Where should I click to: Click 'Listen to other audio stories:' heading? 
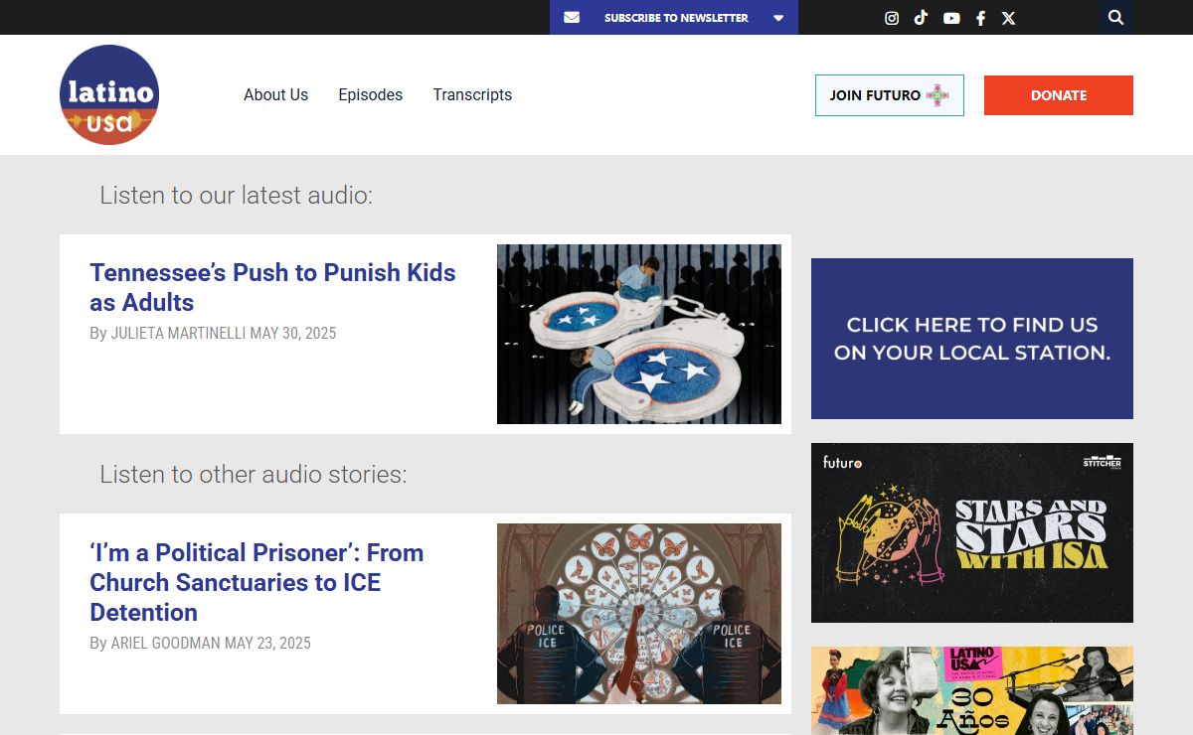tap(253, 474)
